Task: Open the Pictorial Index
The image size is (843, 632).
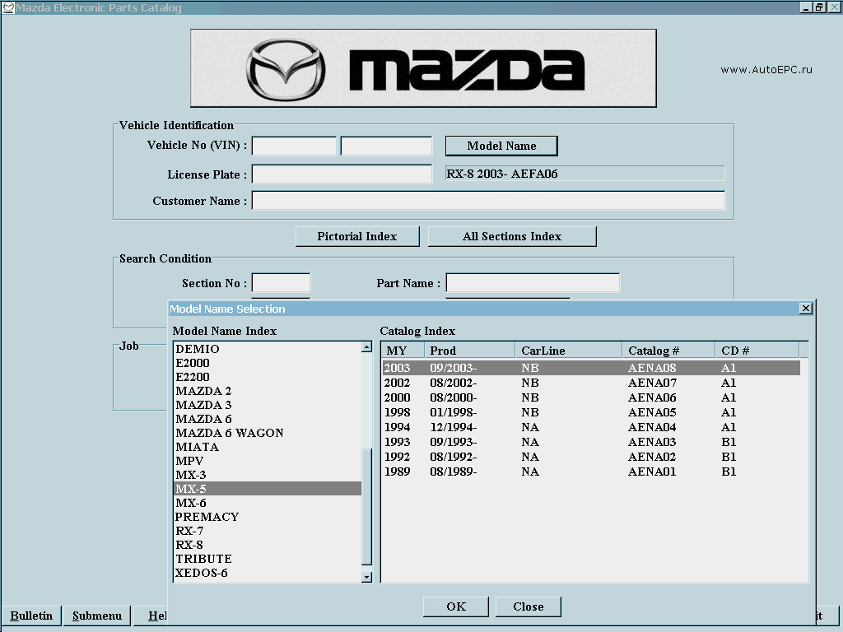Action: click(357, 236)
